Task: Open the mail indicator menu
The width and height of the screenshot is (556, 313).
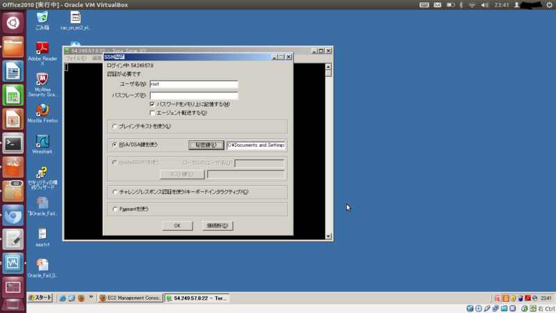Action: 438,5
